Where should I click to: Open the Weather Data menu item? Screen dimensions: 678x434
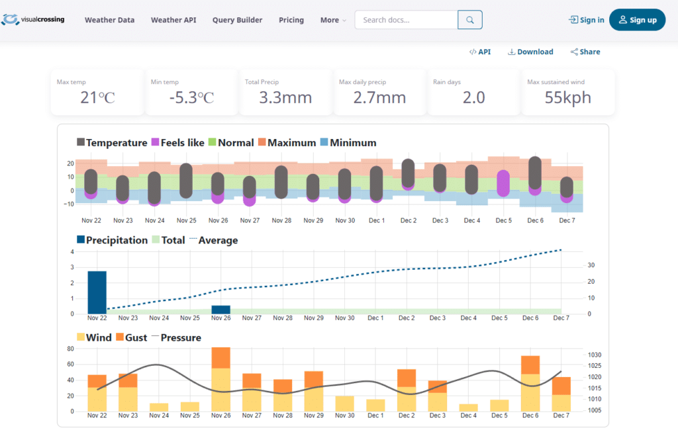109,20
